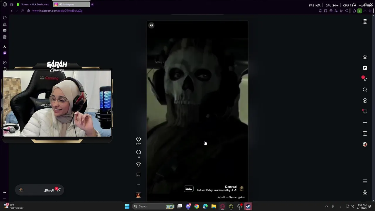Take a snapshot with toolbar icon
This screenshot has width=375, height=211.
pyautogui.click(x=325, y=11)
